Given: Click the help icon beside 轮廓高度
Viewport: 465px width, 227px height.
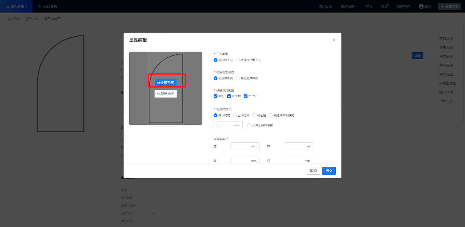Looking at the screenshot, I should pos(231,109).
